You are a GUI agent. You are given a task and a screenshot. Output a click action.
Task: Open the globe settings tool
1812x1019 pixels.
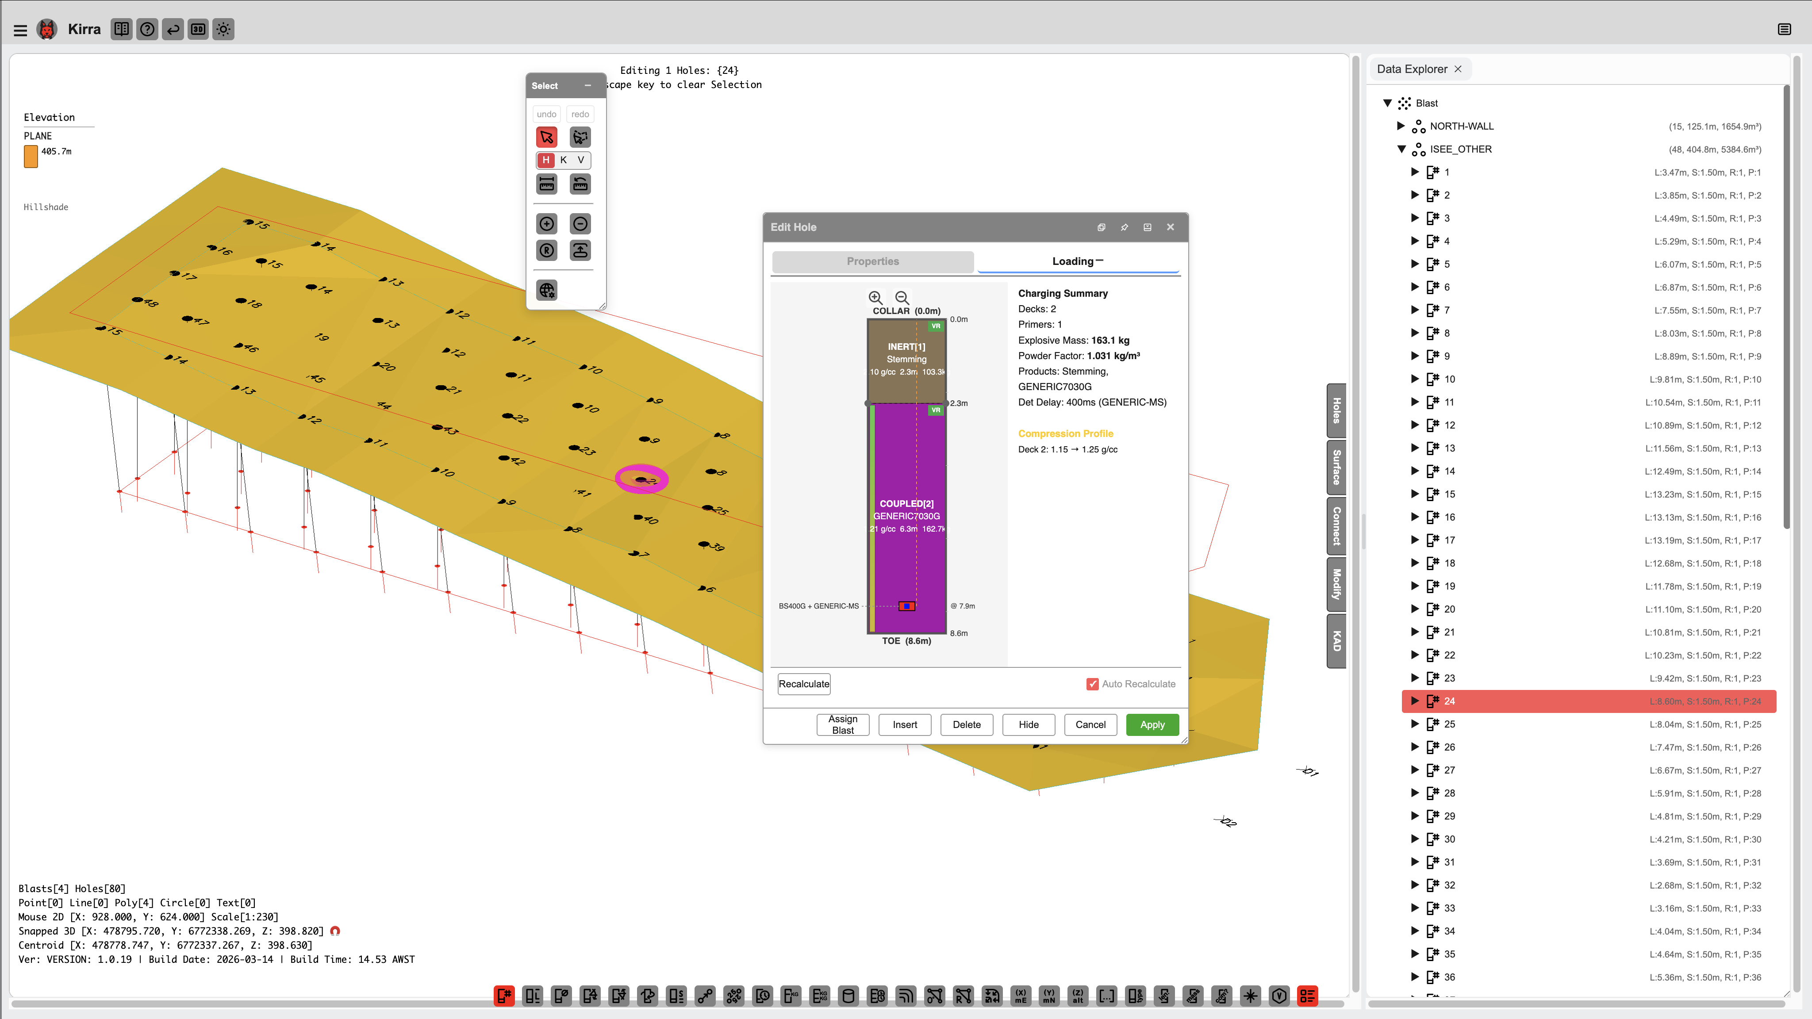[x=546, y=290]
